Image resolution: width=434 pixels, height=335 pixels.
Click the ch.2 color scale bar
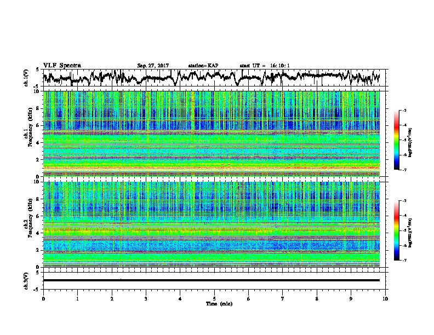click(x=397, y=230)
